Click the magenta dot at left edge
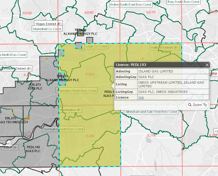 (x=0, y=26)
